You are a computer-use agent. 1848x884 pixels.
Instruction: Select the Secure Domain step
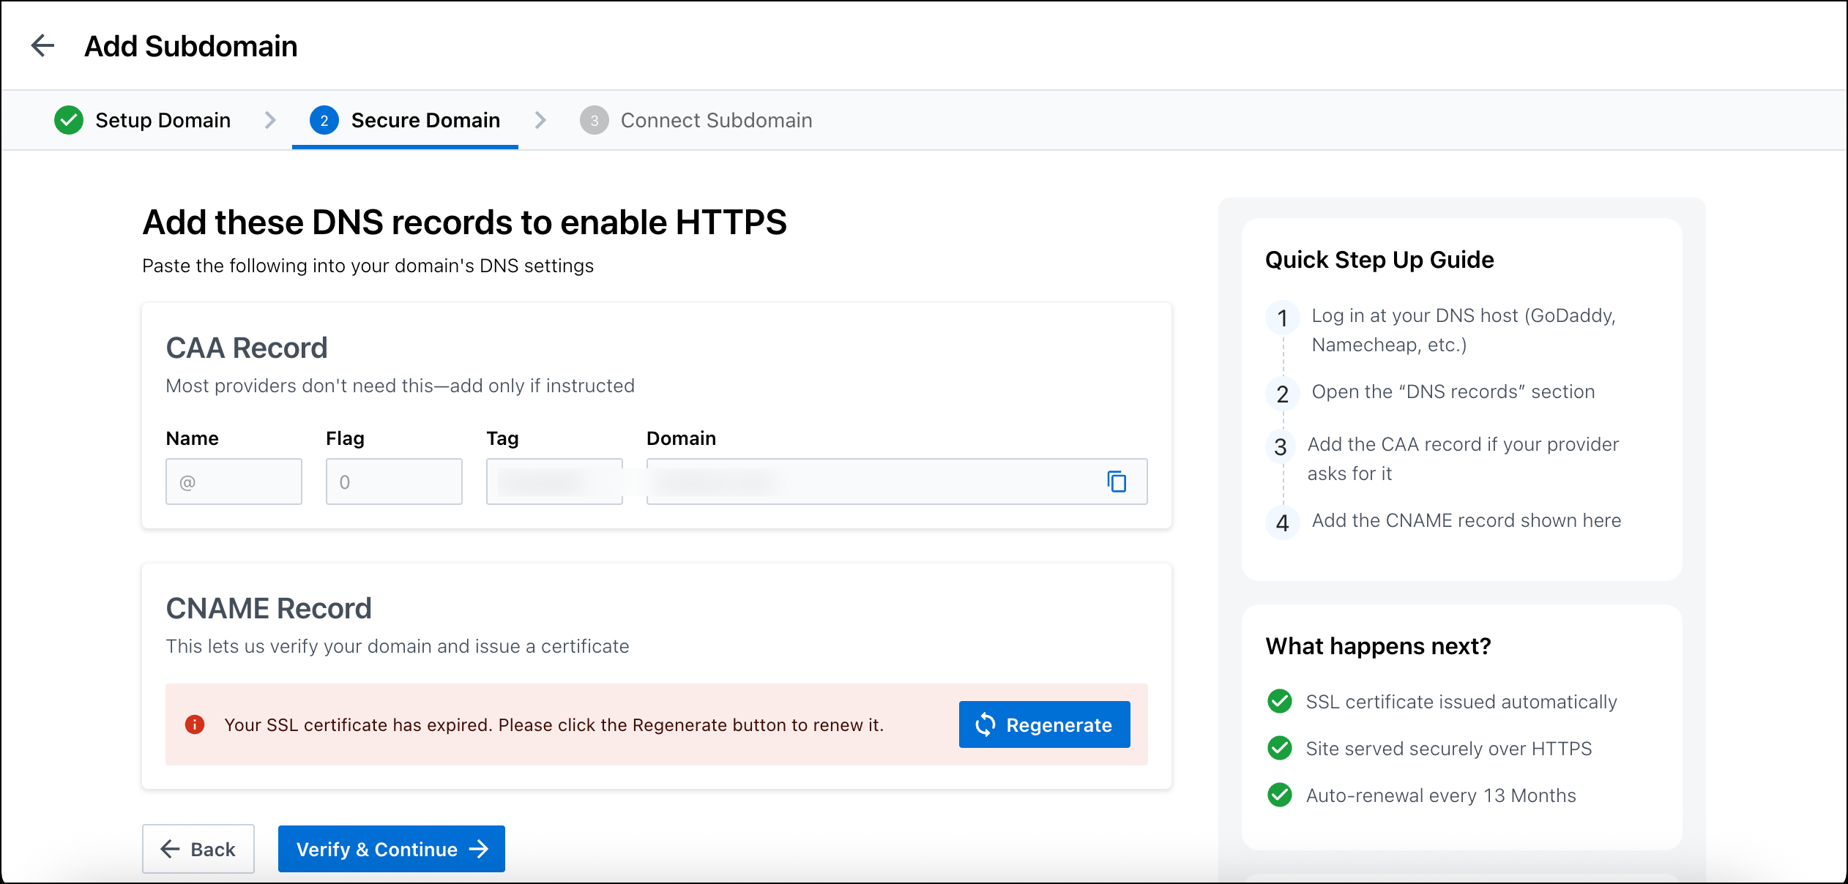pos(425,120)
